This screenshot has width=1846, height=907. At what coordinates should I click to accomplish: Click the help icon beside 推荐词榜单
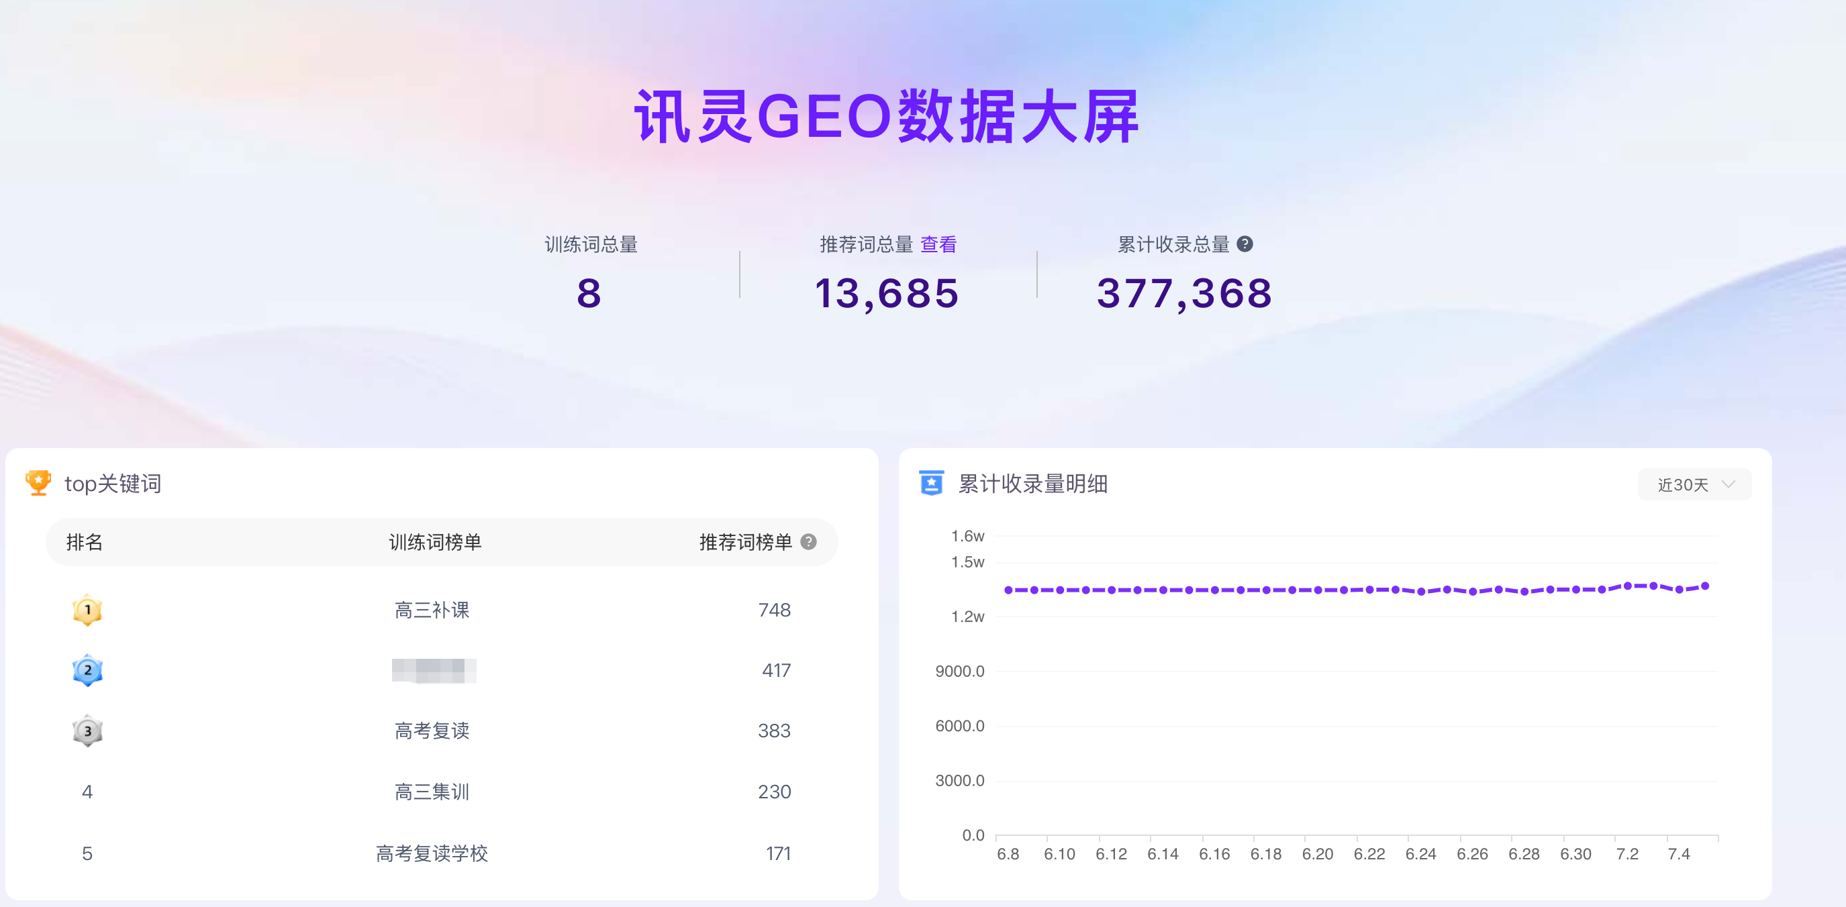pyautogui.click(x=808, y=541)
